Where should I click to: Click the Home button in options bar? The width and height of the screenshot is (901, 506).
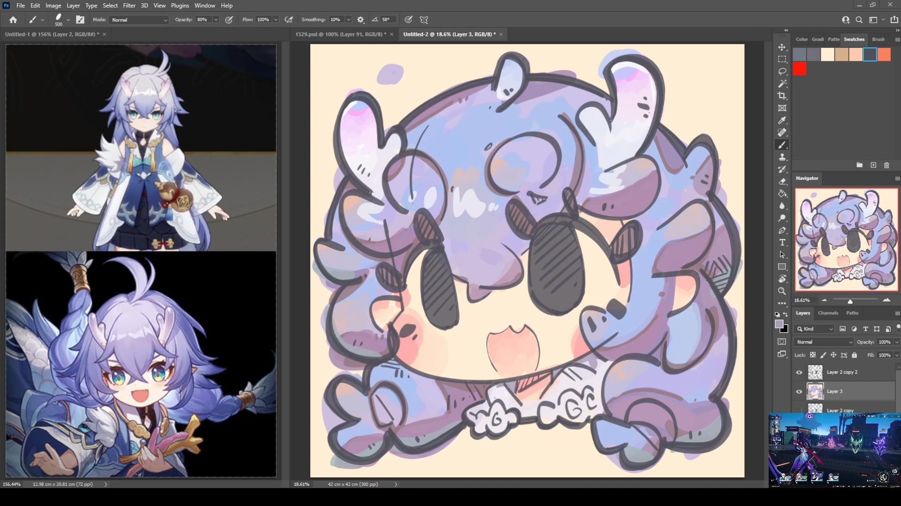click(x=13, y=20)
